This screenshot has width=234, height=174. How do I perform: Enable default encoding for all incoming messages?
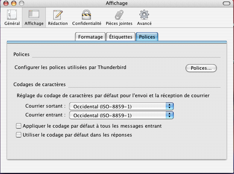(19, 126)
